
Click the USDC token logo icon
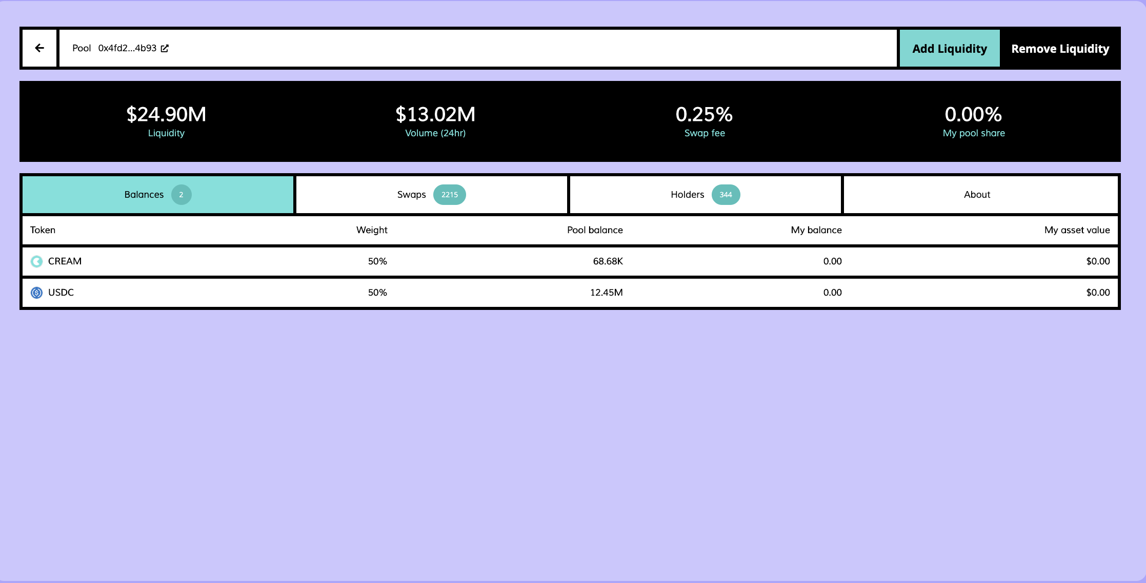(36, 293)
